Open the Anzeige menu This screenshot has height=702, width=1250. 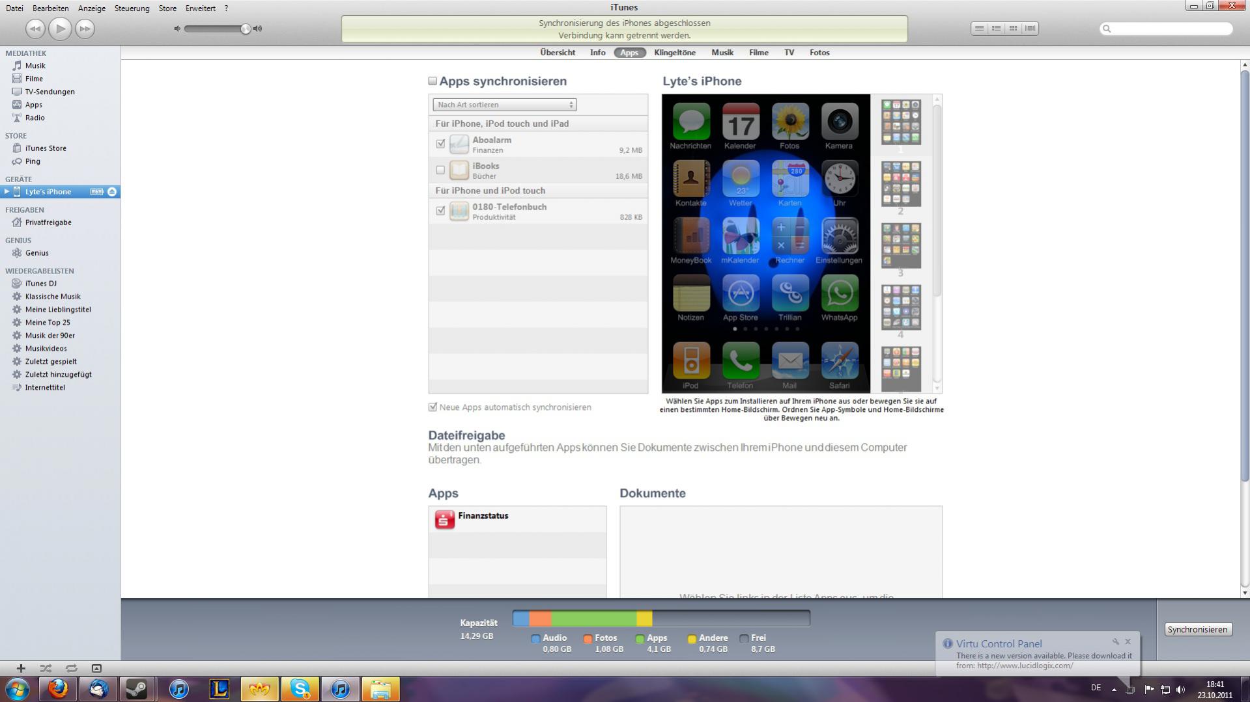point(92,8)
